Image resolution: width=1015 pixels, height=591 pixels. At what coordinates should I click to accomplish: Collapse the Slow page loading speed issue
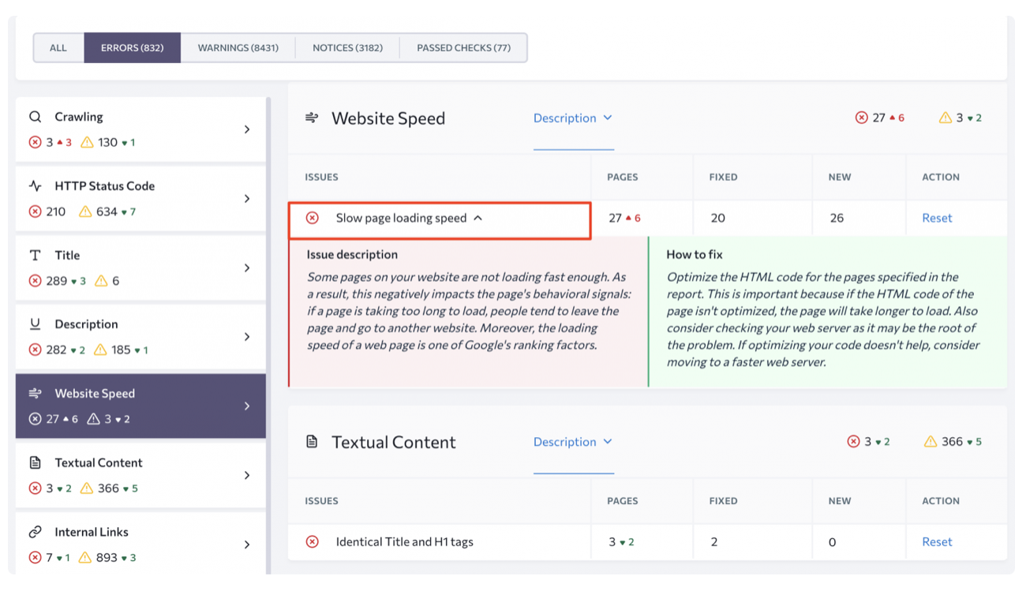tap(478, 219)
